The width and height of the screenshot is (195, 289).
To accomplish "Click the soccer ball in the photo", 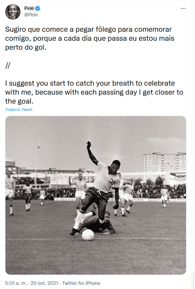I will pyautogui.click(x=88, y=235).
